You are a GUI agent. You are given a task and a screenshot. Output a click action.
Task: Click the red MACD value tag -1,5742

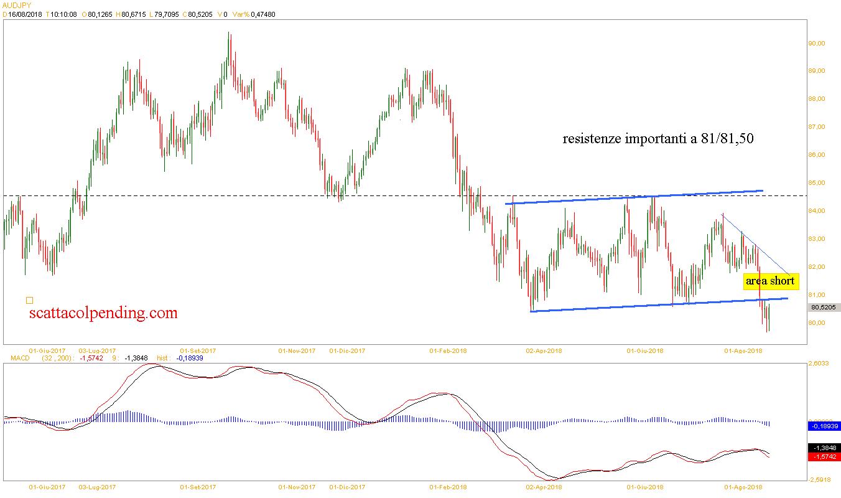(x=824, y=457)
